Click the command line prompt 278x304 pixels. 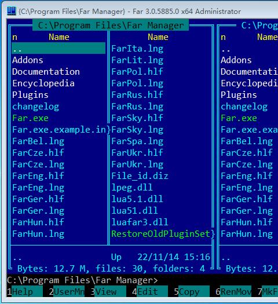coord(82,280)
